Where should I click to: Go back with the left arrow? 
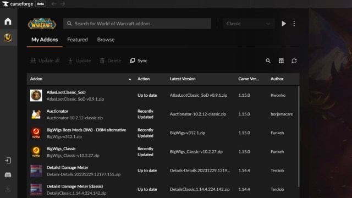[x=54, y=4]
